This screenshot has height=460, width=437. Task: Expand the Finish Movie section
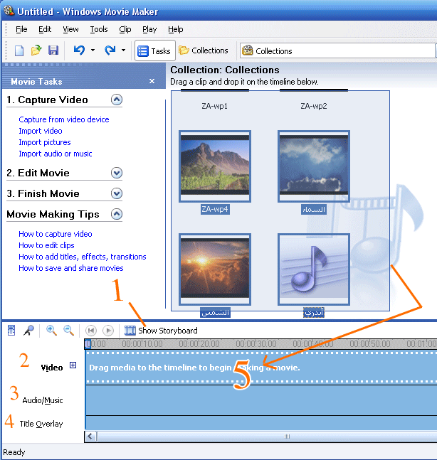coord(117,193)
